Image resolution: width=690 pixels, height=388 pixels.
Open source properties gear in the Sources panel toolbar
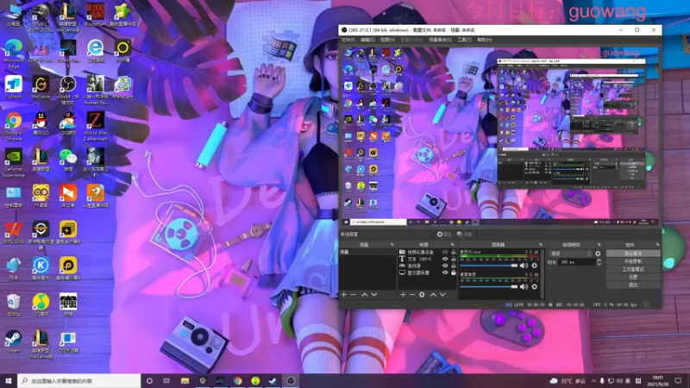coord(422,294)
